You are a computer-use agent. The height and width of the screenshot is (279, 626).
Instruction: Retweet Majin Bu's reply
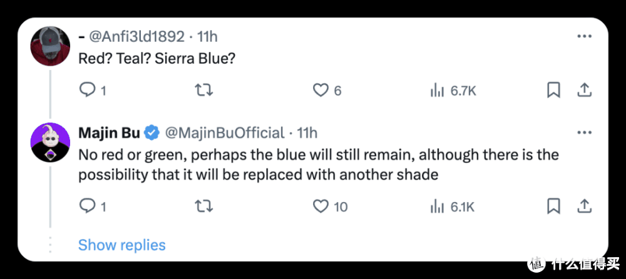pos(204,205)
